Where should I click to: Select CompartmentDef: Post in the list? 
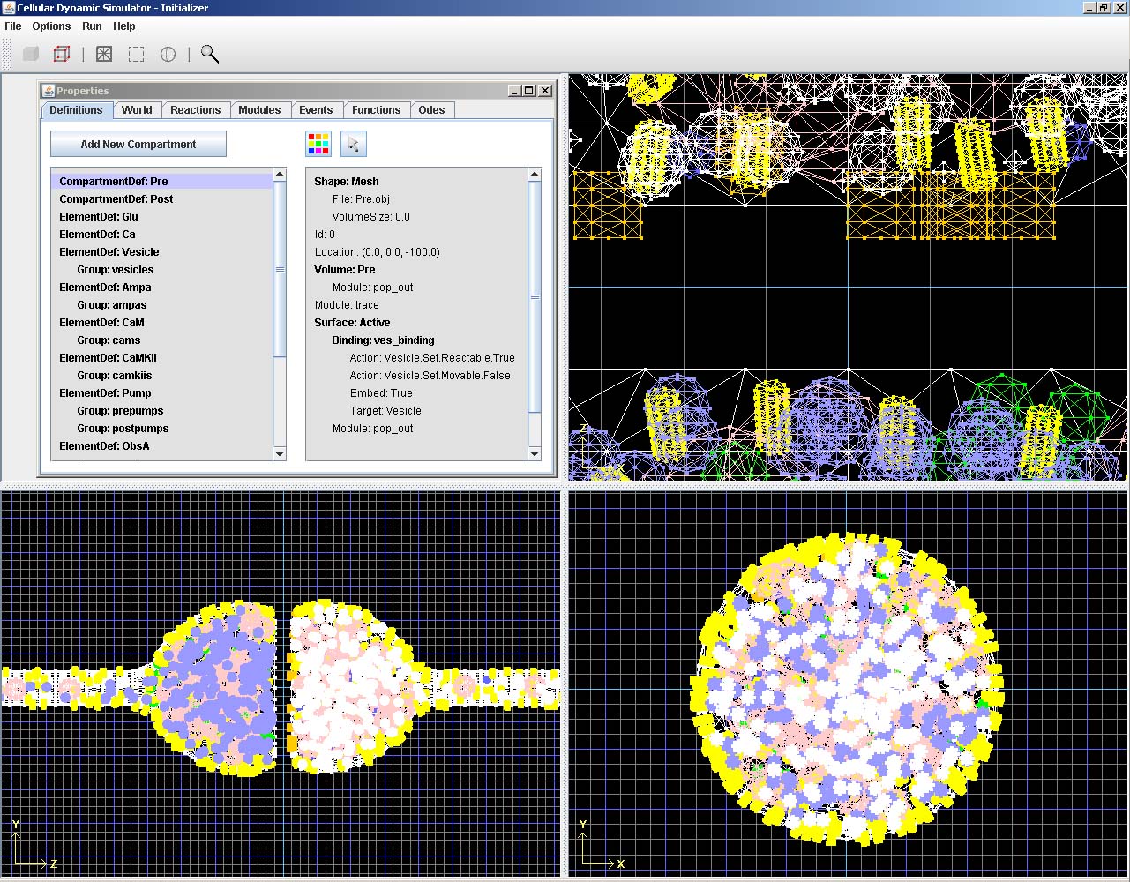pos(116,199)
